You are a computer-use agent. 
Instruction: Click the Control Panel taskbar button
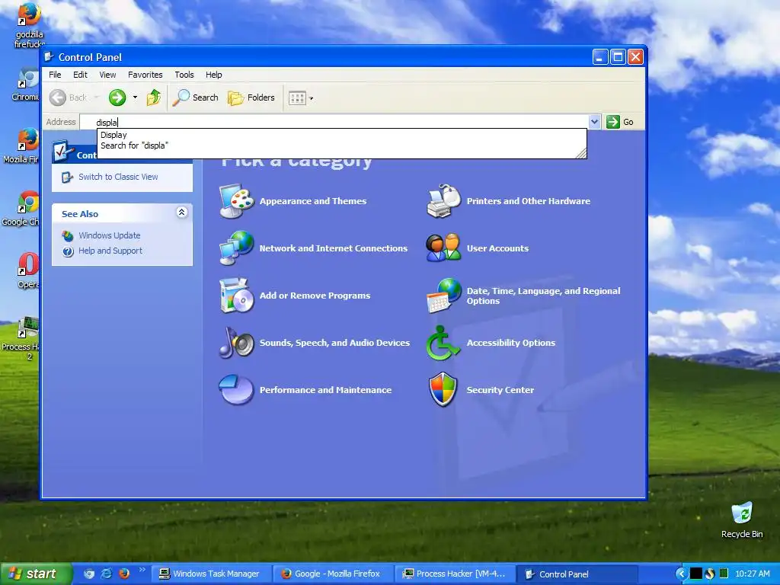577,574
